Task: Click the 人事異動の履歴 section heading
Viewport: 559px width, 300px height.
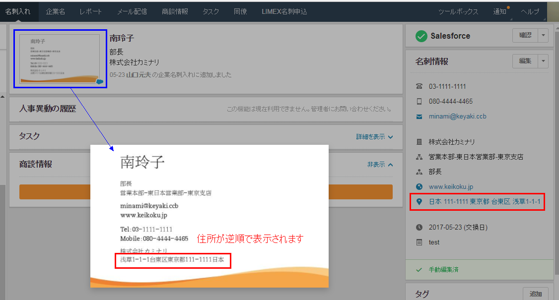Action: 48,109
